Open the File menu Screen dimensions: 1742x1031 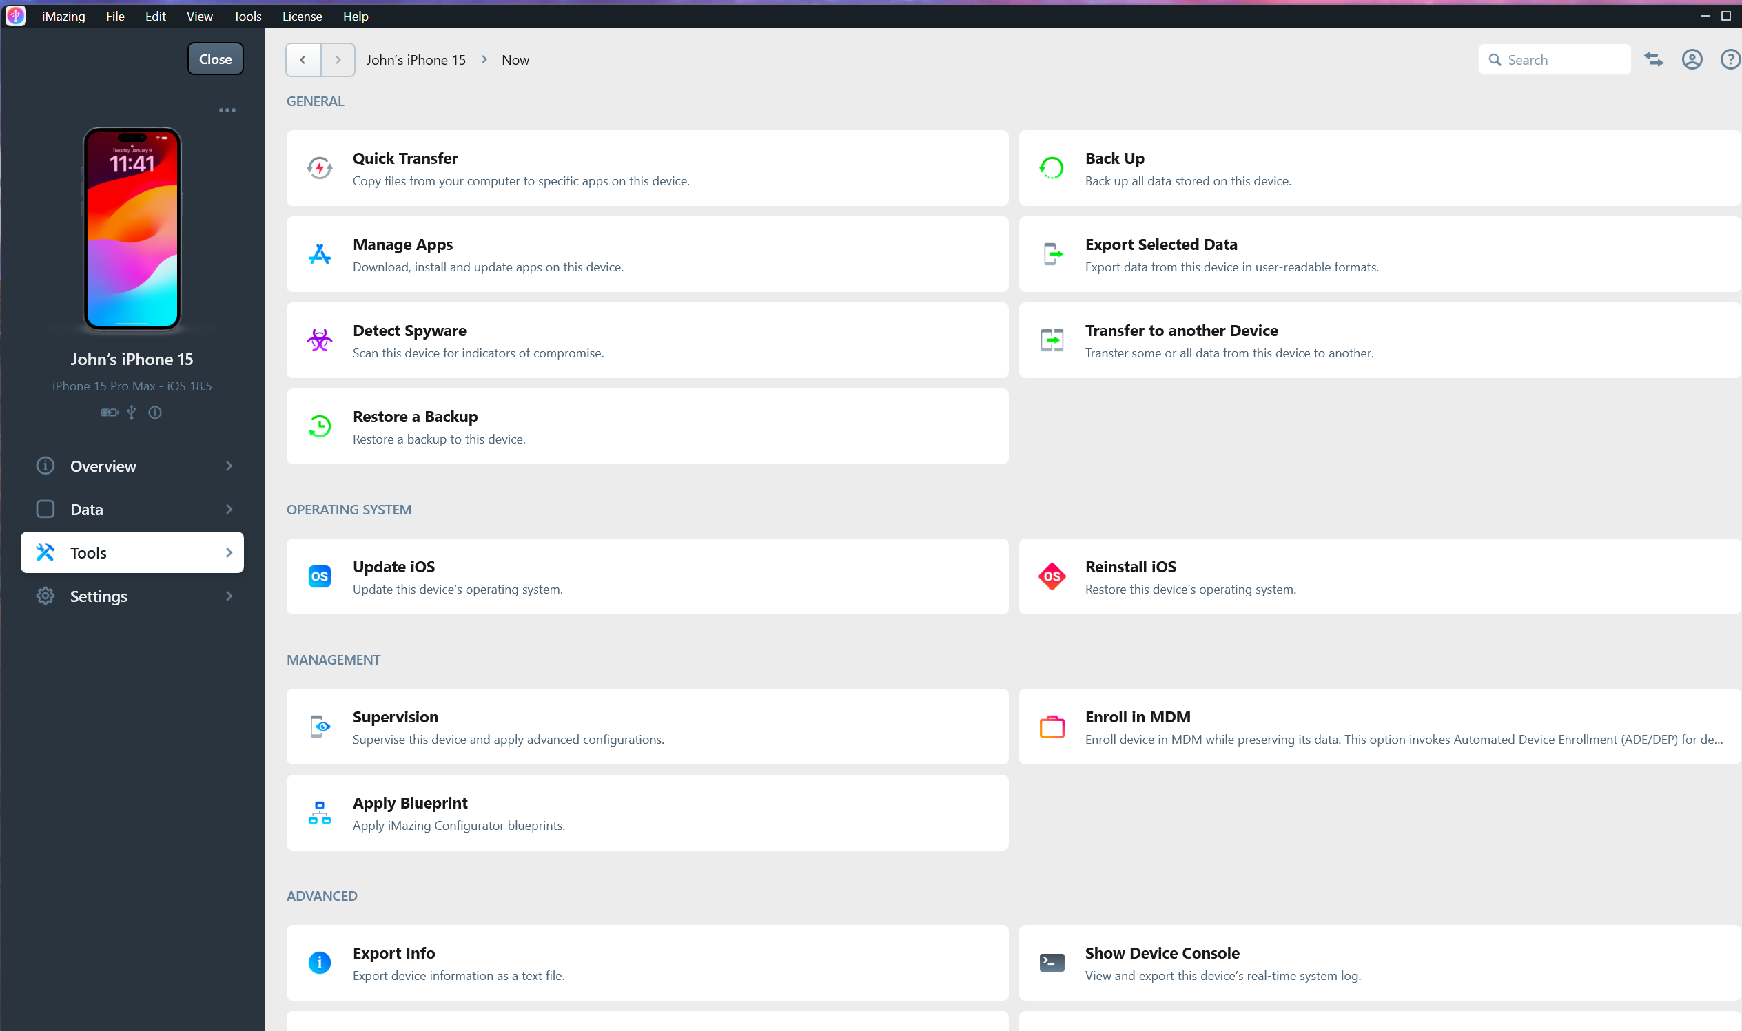pyautogui.click(x=115, y=16)
